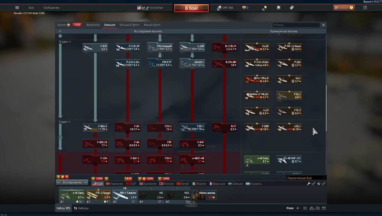
Task: Select the XA-38 premium aircraft
Action: coord(257,48)
